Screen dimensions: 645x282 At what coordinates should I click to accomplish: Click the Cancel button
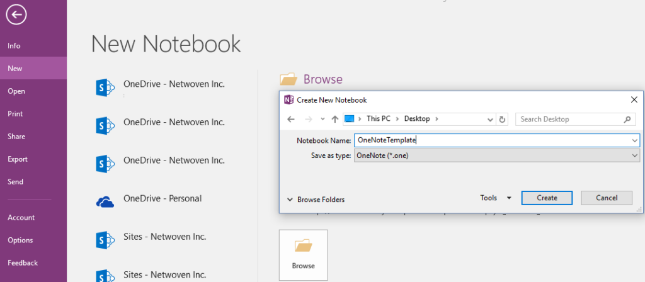(x=607, y=198)
